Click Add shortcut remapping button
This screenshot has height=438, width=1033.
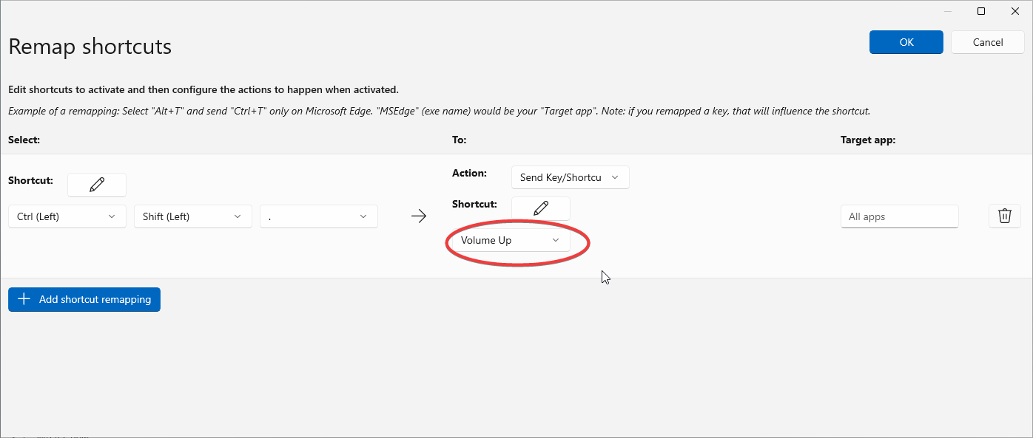coord(84,299)
